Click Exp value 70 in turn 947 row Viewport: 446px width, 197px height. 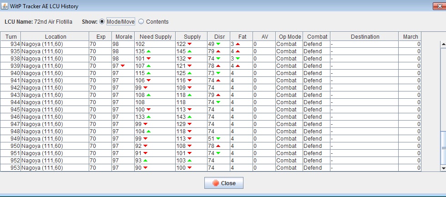pos(101,124)
